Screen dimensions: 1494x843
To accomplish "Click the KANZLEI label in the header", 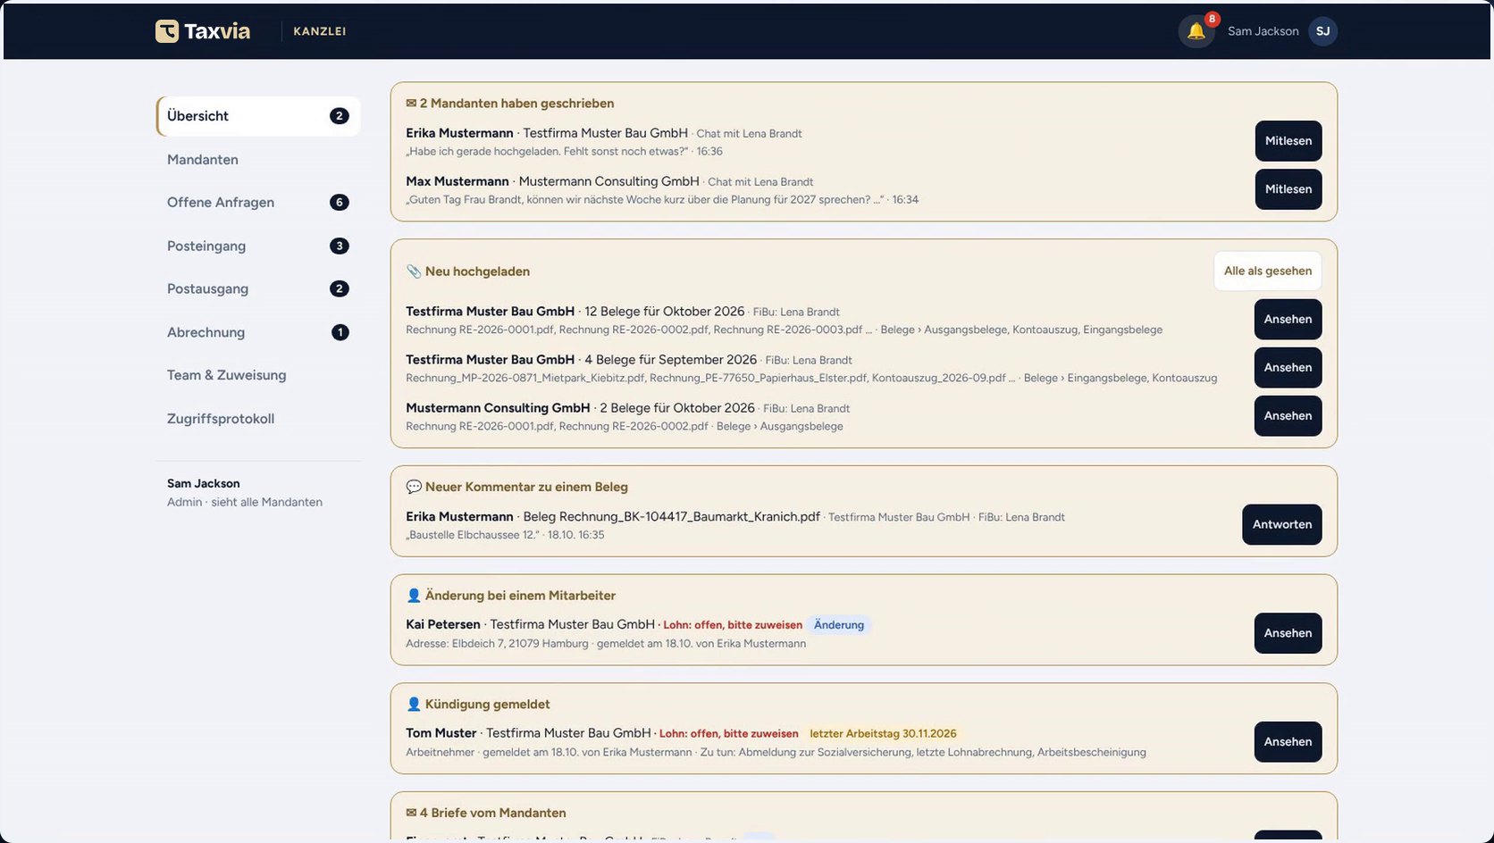I will pos(319,31).
